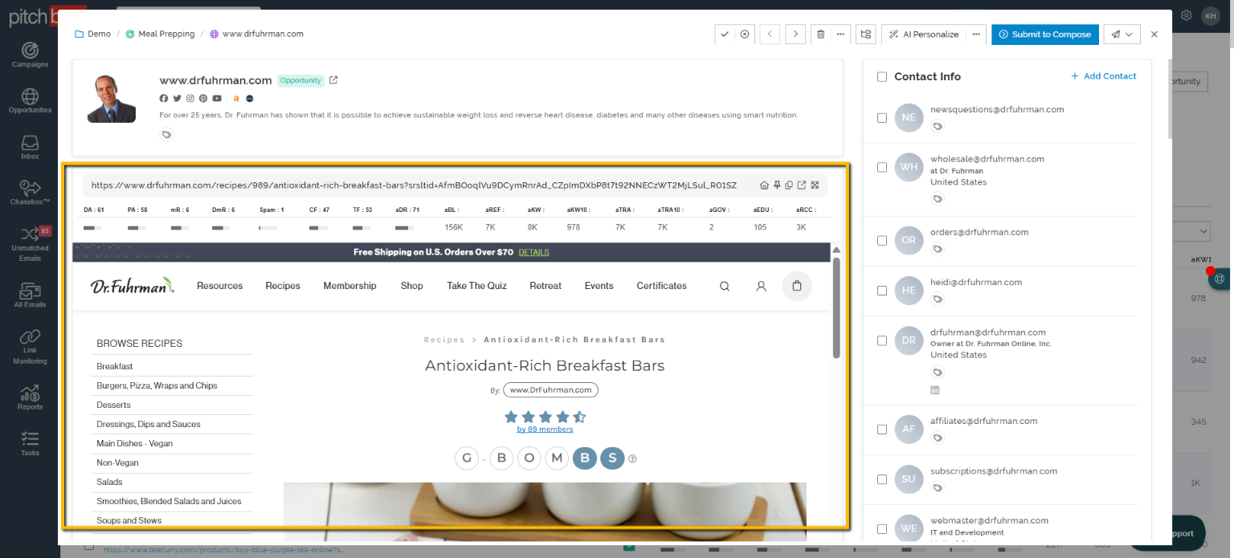Screen dimensions: 1234x558
Task: Go to the next opportunity arrow
Action: (x=795, y=35)
